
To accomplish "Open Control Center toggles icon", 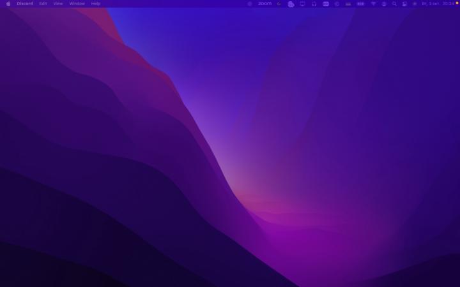I will pyautogui.click(x=404, y=4).
